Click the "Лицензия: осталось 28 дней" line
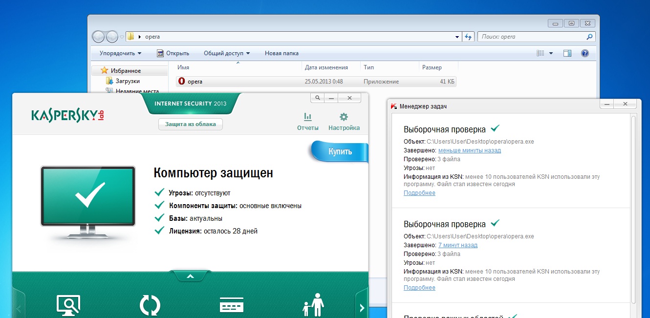The image size is (650, 318). tap(213, 231)
